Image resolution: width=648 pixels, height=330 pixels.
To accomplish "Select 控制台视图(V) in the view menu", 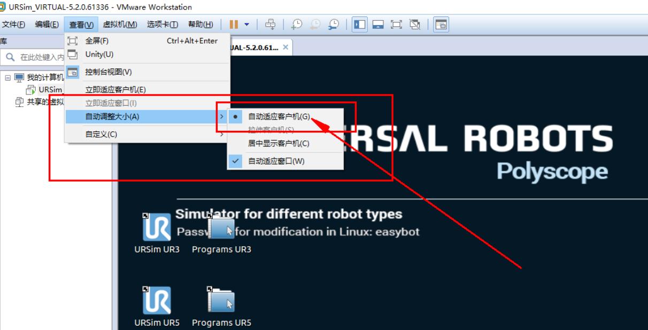I will [x=147, y=72].
